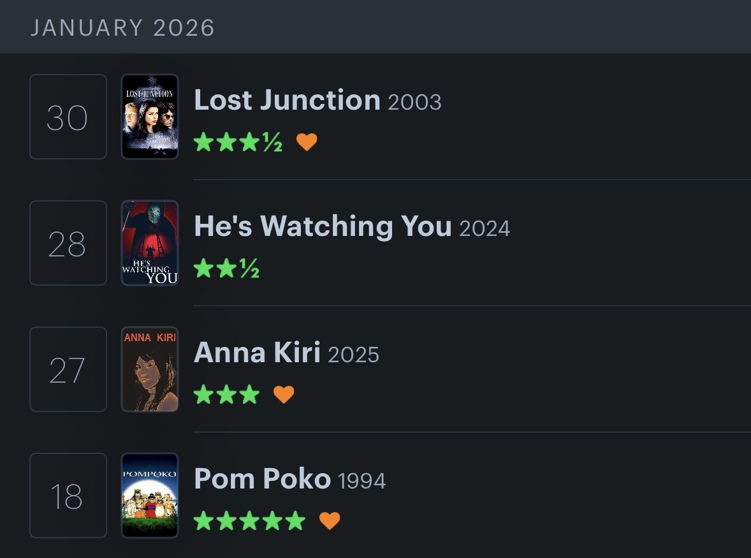The width and height of the screenshot is (751, 558).
Task: Select the day 30 diary entry box
Action: point(68,117)
